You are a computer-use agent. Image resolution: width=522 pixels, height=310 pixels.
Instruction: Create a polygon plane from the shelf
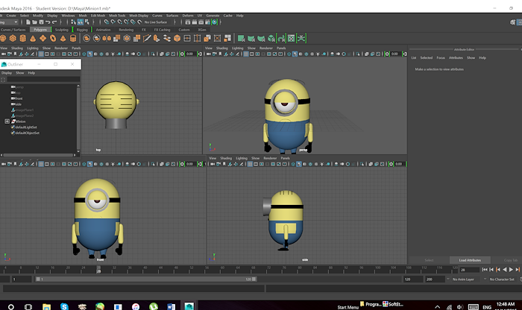(x=43, y=38)
